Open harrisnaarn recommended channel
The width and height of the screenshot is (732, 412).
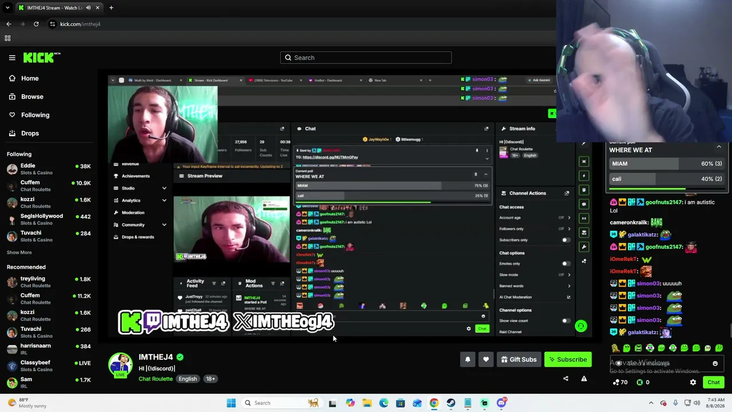pos(49,348)
